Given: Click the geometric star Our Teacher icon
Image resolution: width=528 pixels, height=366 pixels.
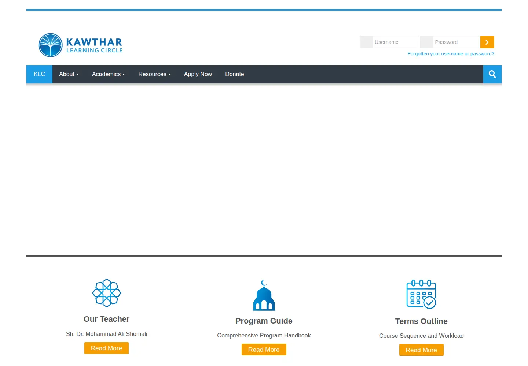Looking at the screenshot, I should click(x=107, y=293).
